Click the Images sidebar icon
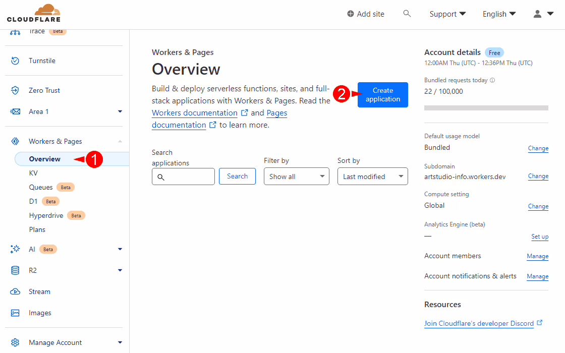This screenshot has height=353, width=565. coord(15,313)
